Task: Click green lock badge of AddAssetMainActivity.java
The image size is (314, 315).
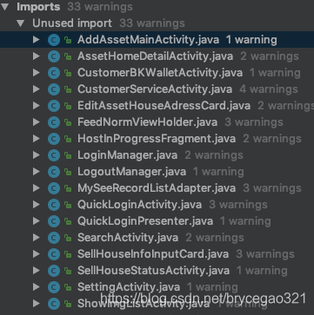Action: click(x=68, y=40)
